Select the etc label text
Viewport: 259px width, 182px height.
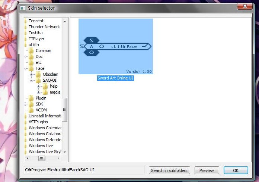pyautogui.click(x=39, y=62)
